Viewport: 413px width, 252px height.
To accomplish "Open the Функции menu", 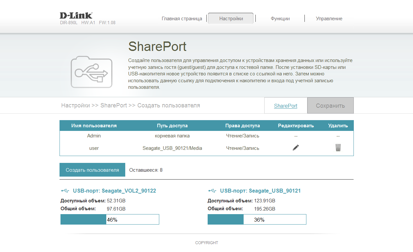I will (280, 19).
